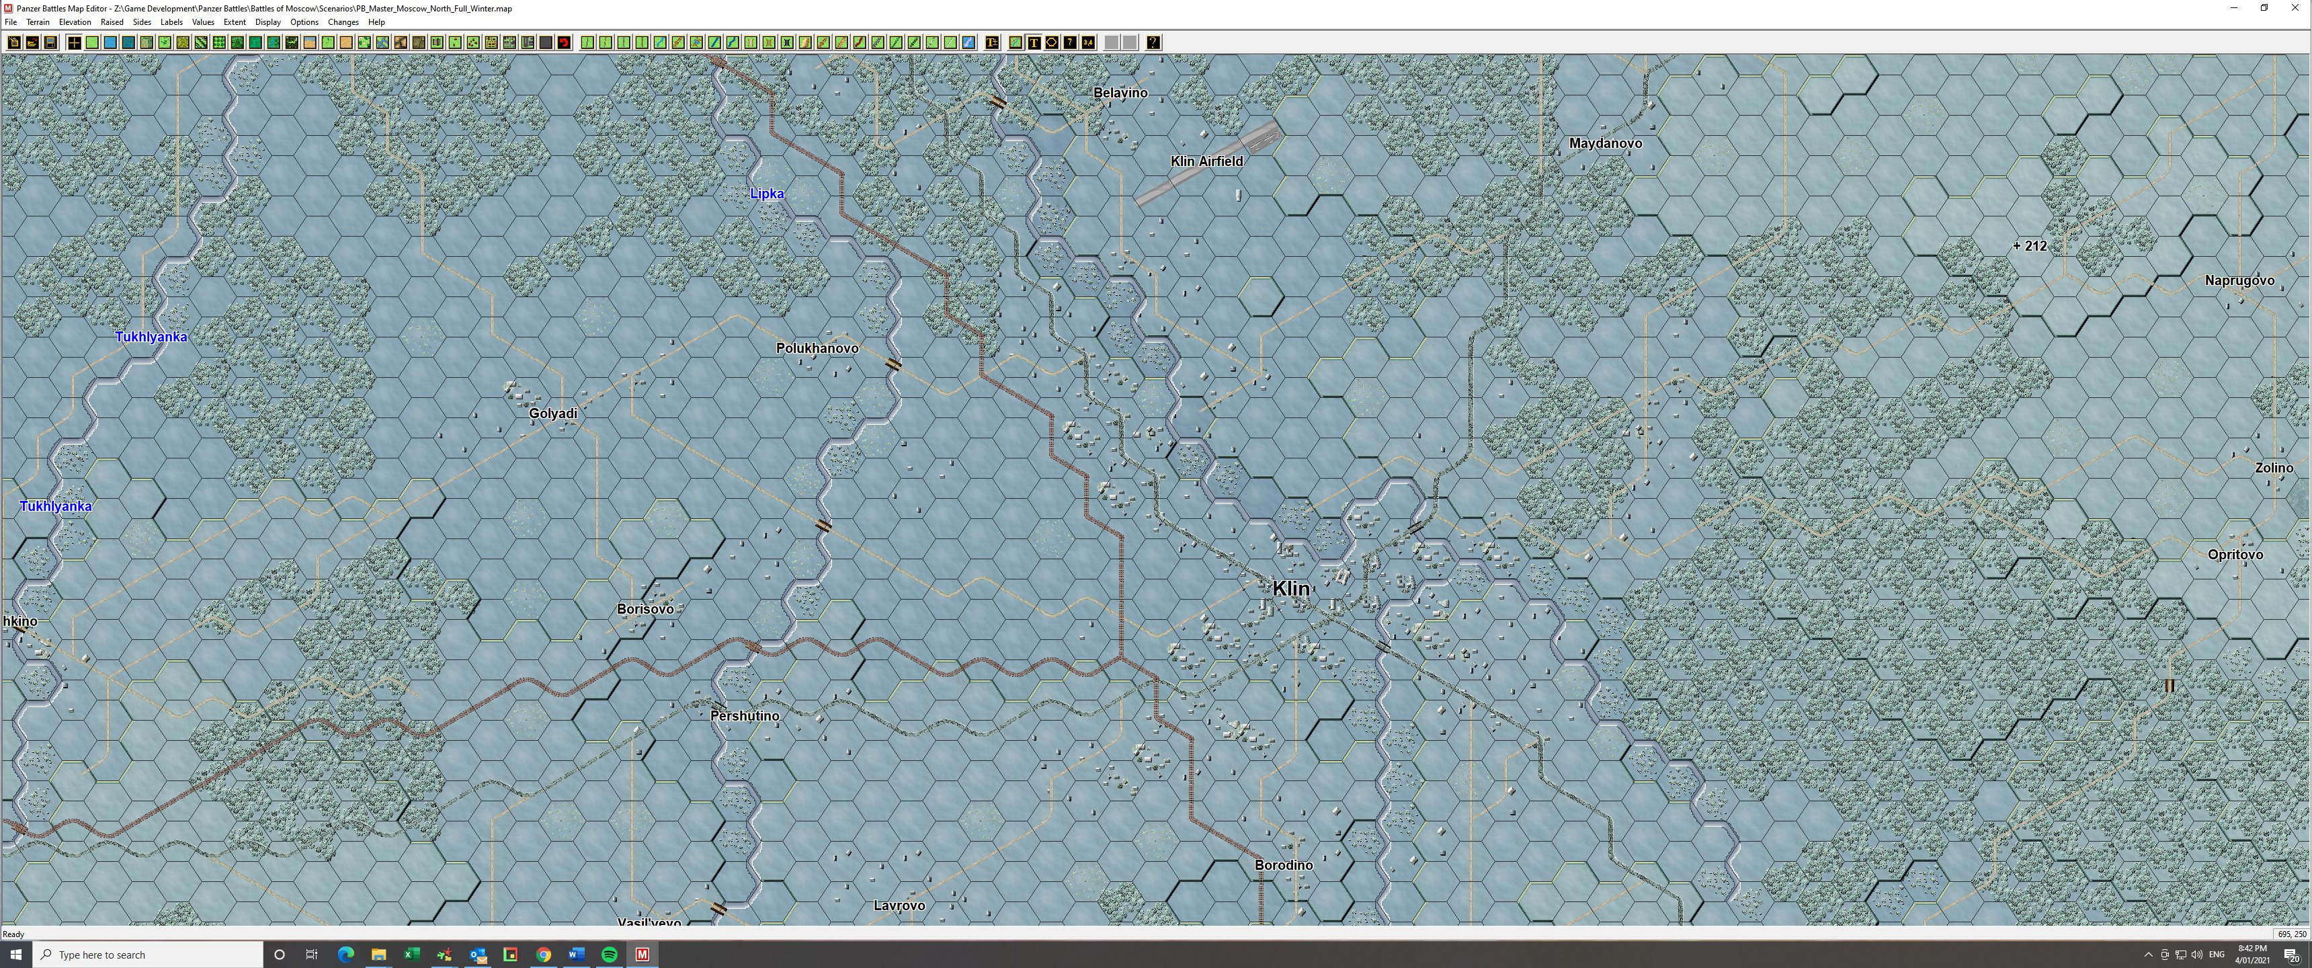Select the white-blue frozen stream tool
2312x968 pixels.
pos(968,42)
